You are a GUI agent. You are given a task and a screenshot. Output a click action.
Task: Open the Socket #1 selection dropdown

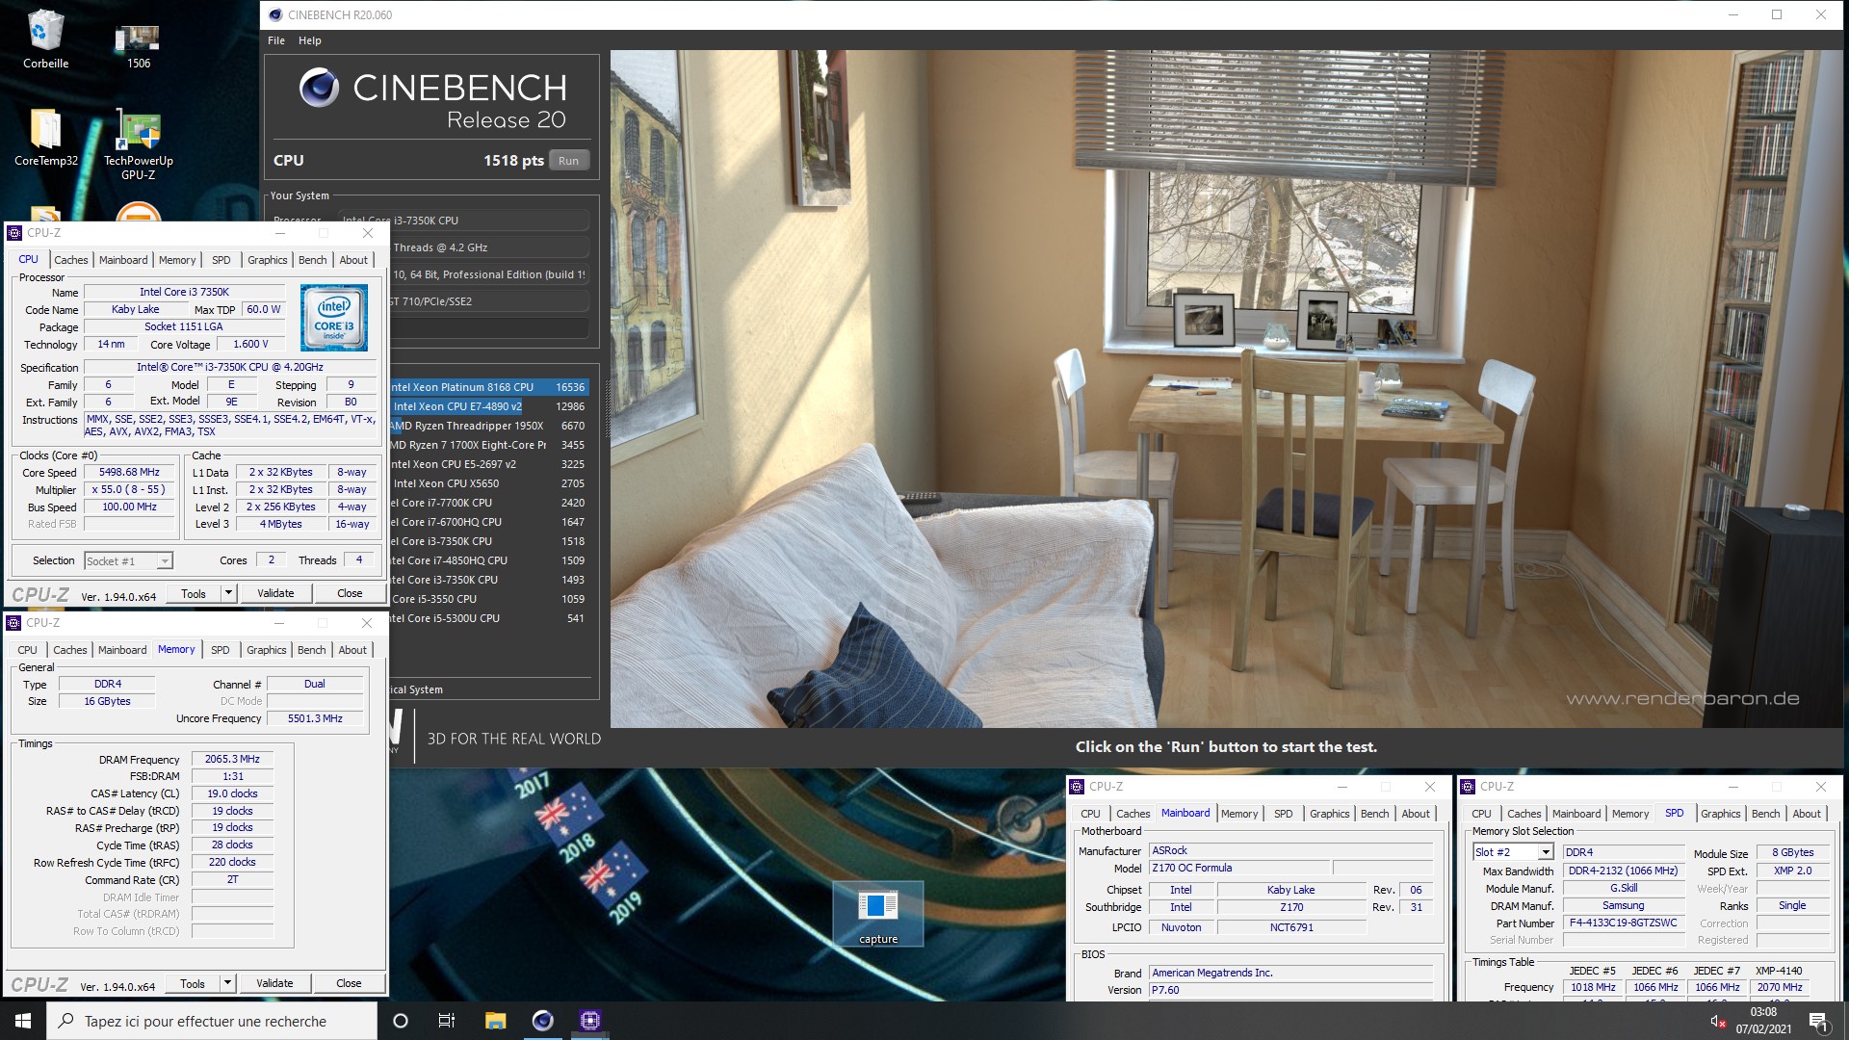coord(128,560)
